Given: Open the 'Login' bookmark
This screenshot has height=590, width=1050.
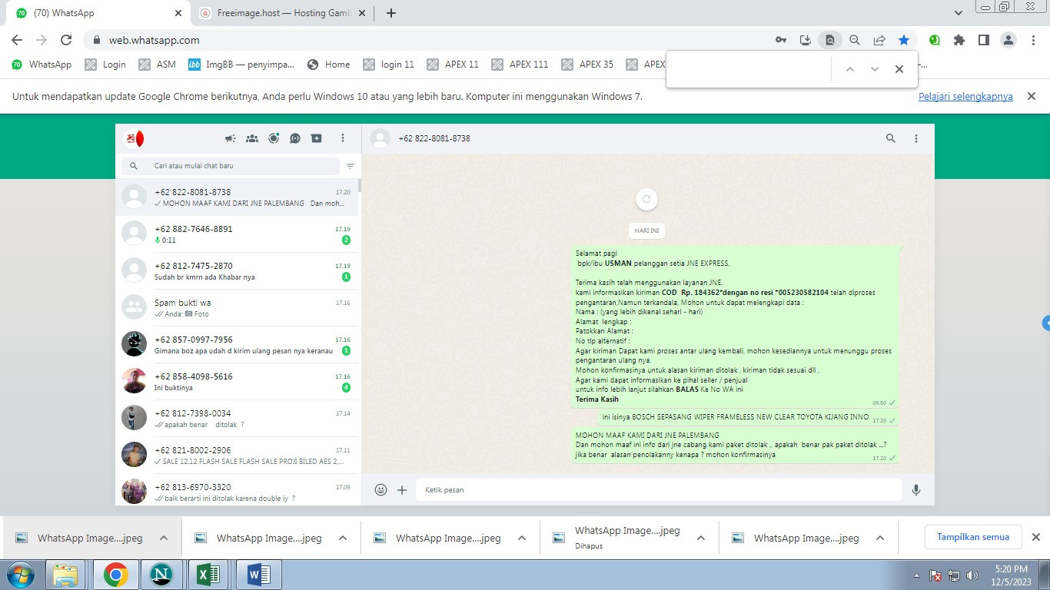Looking at the screenshot, I should click(x=105, y=65).
